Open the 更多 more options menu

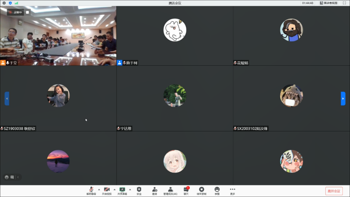(x=232, y=191)
